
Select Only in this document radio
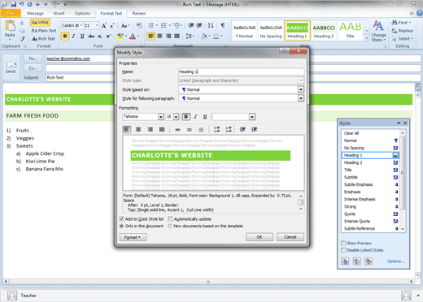[121, 226]
